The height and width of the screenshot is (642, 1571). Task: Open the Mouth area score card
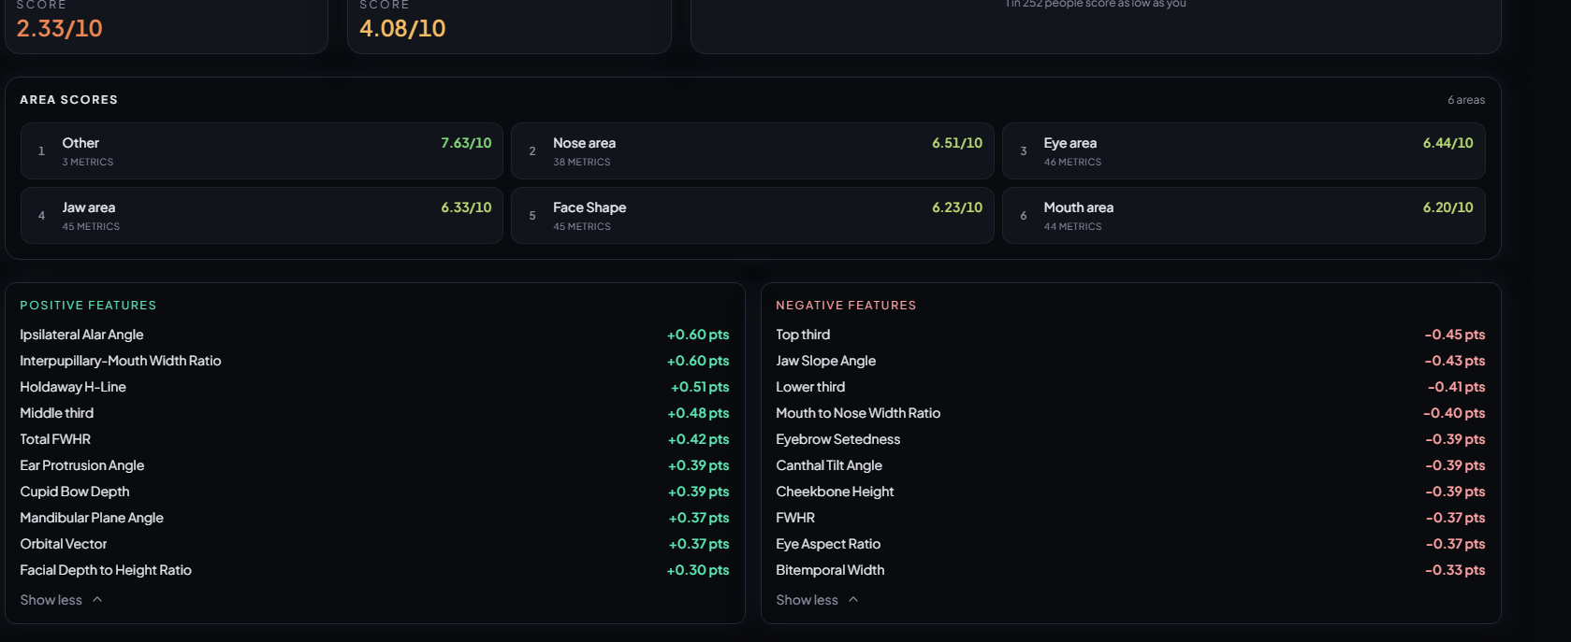coord(1244,216)
